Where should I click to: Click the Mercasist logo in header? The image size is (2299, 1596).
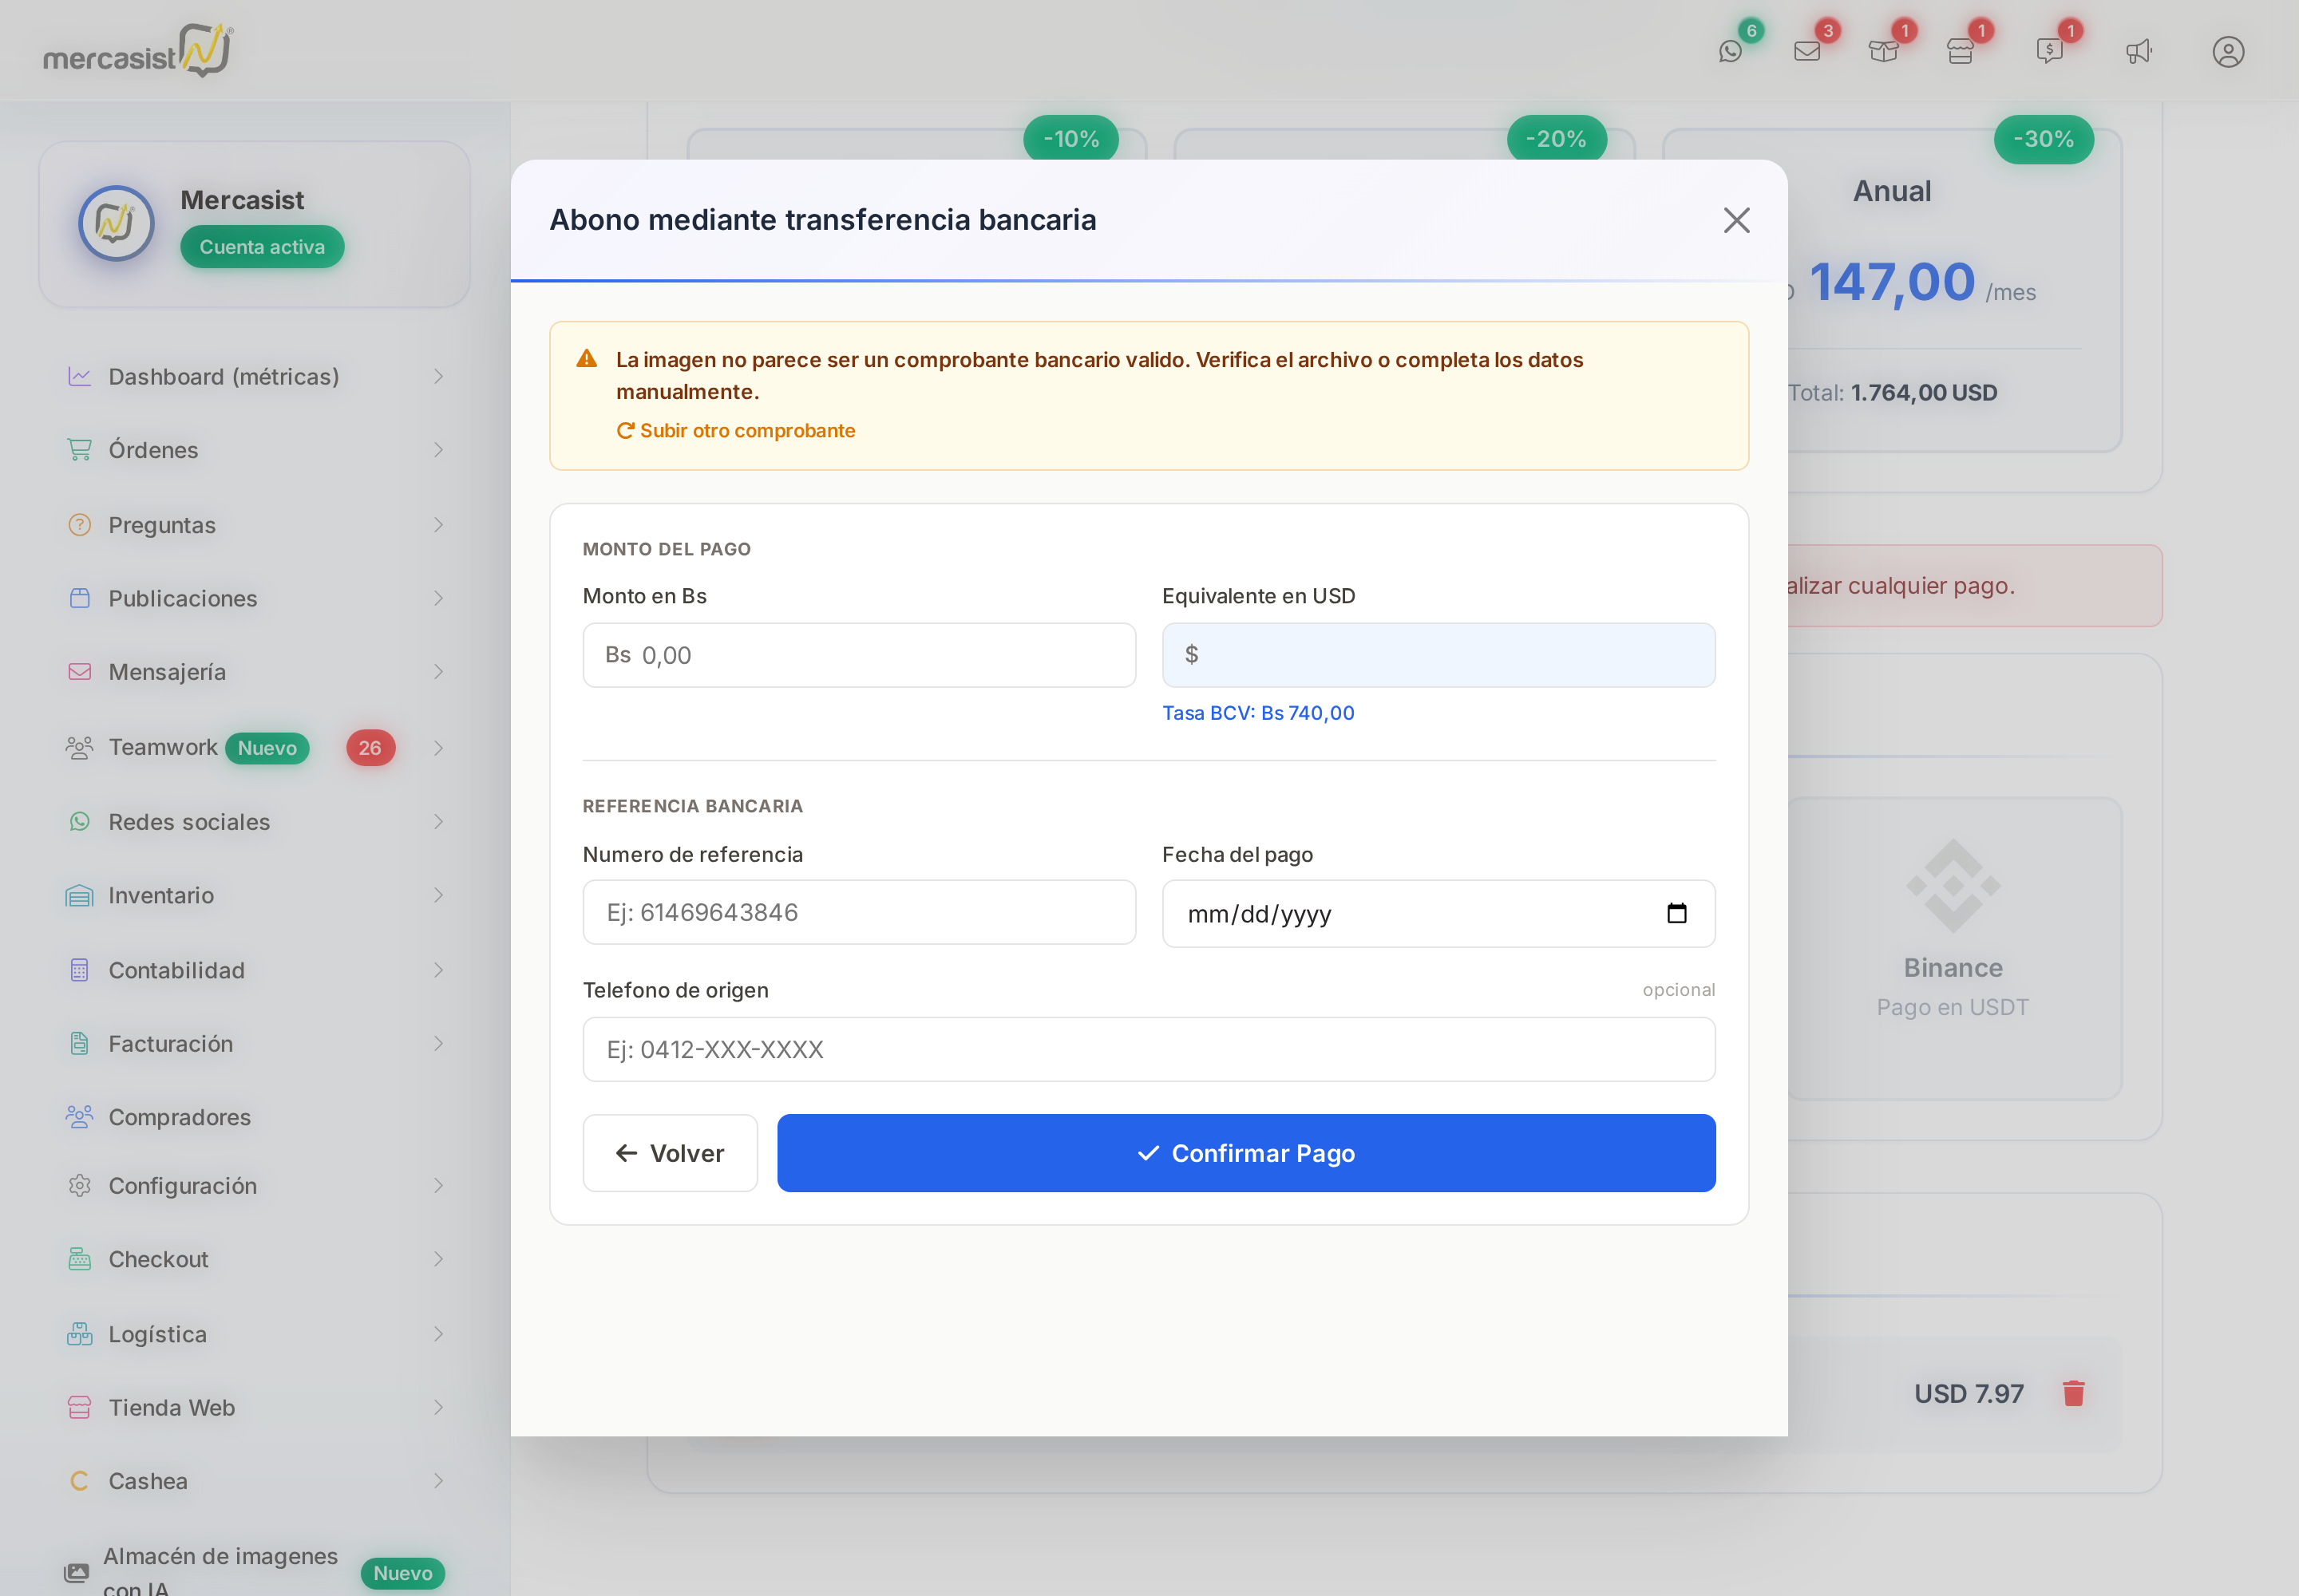coord(138,50)
